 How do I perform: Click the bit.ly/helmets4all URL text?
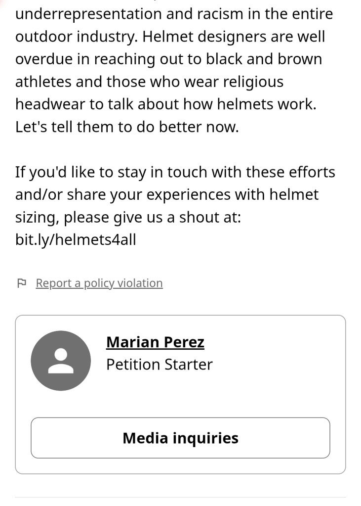(76, 239)
